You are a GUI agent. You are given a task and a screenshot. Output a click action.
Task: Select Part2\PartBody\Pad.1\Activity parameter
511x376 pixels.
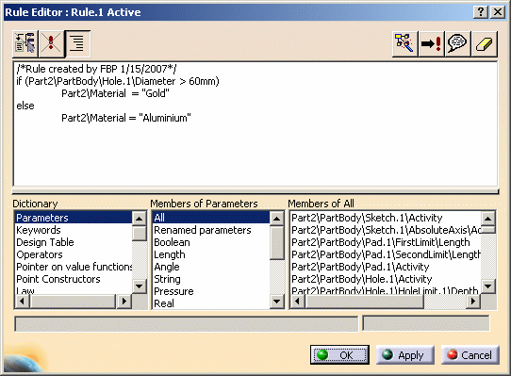pyautogui.click(x=386, y=267)
